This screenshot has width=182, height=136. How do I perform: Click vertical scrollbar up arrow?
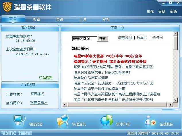[x=175, y=34]
